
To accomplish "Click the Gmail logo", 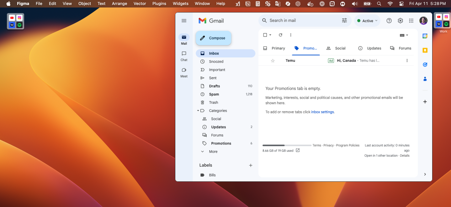I will pos(211,21).
